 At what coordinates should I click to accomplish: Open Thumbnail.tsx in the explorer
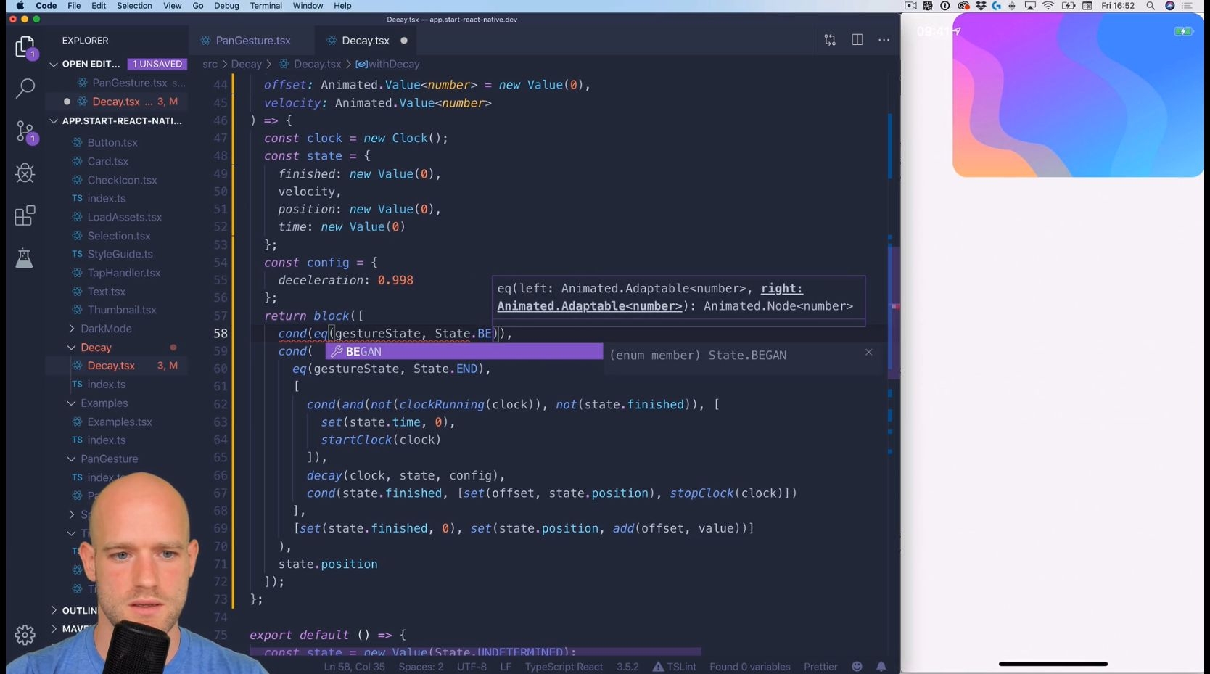(122, 310)
